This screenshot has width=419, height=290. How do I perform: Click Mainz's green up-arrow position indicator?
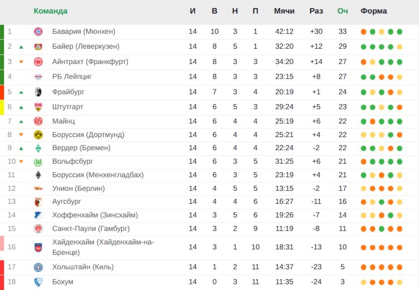click(x=21, y=121)
